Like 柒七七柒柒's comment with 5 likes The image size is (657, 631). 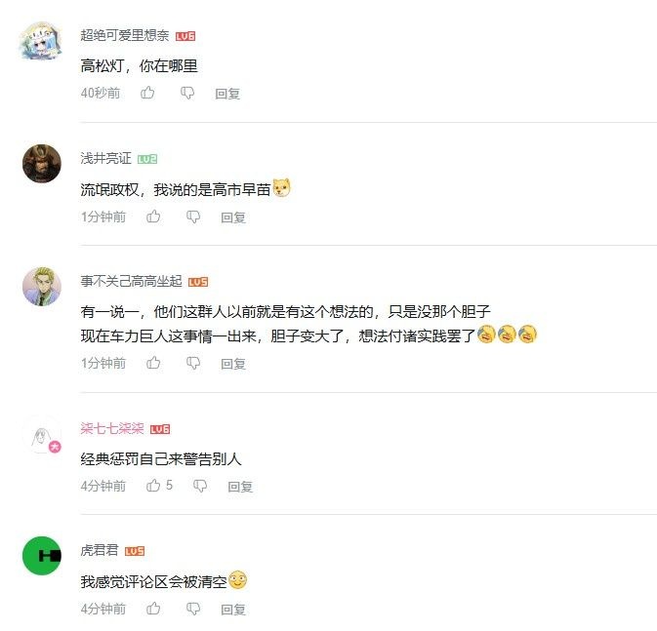pos(153,486)
